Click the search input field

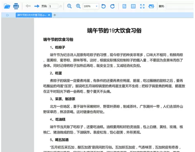(x=180, y=6)
